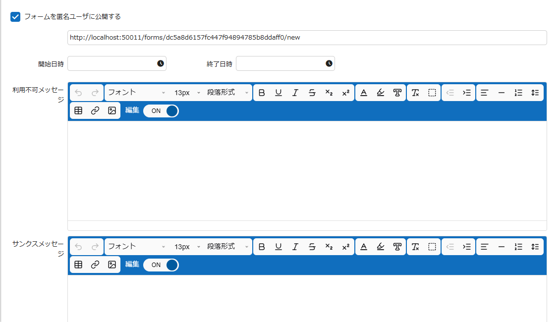The image size is (560, 322).
Task: Open text style icon in 利用不可メッセージ editor
Action: click(397, 93)
